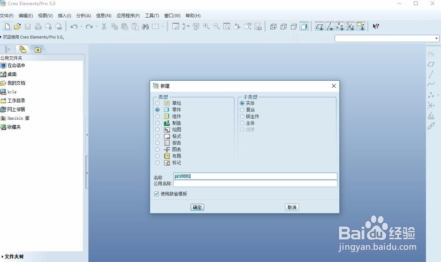
Task: Click the context-sensitive help cursor icon
Action: 376,26
